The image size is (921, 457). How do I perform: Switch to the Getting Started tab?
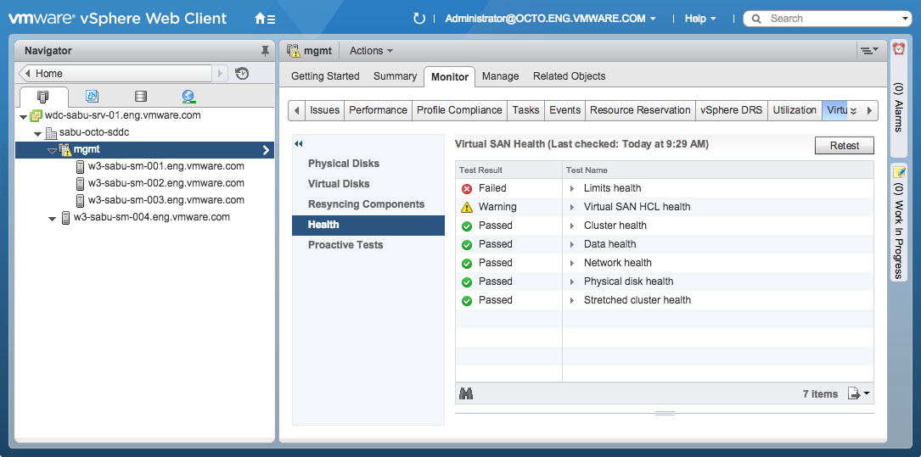pos(325,76)
